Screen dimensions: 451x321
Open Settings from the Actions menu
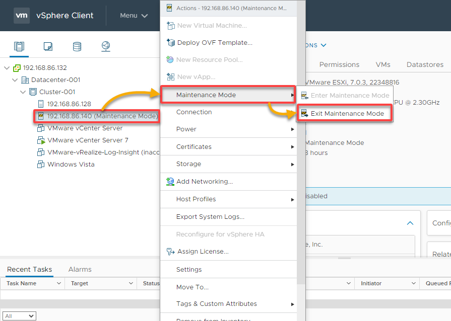click(228, 269)
